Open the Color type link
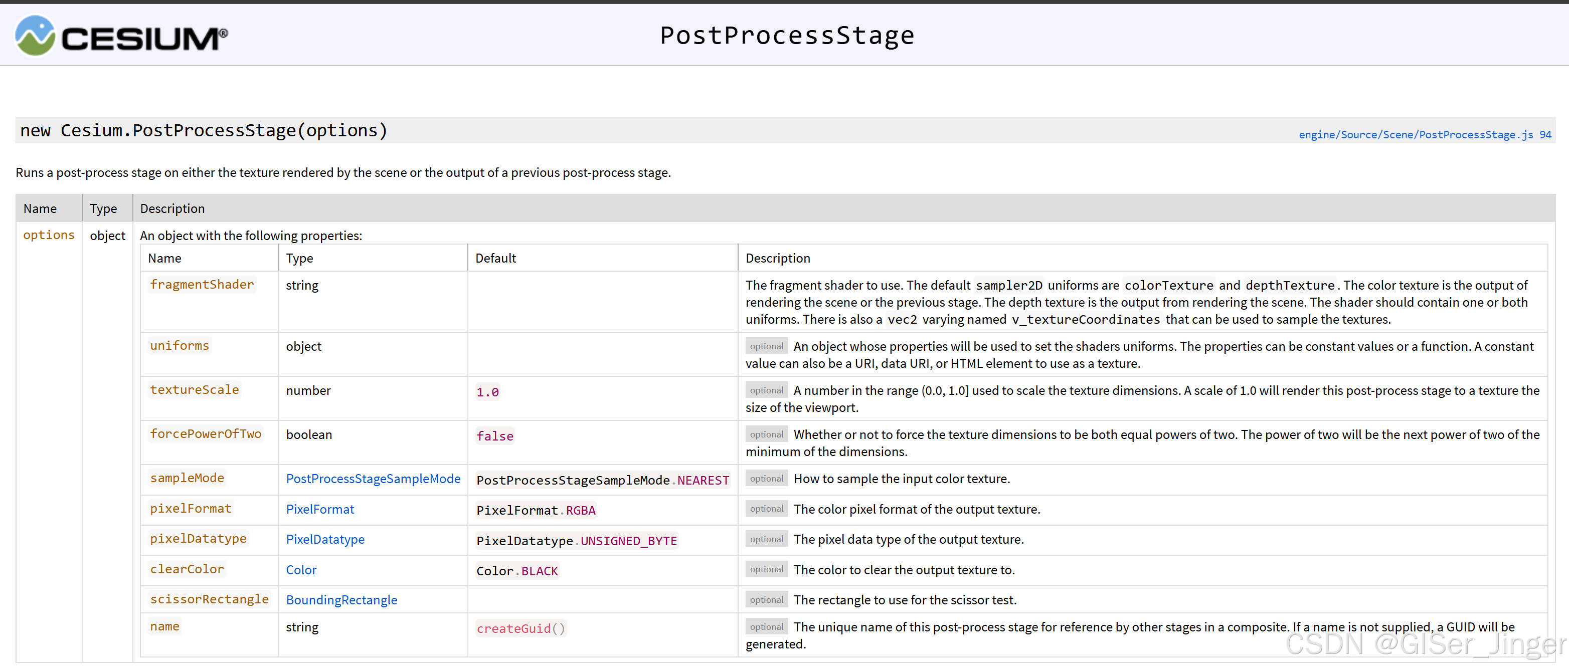Screen dimensions: 1569x670 301,570
